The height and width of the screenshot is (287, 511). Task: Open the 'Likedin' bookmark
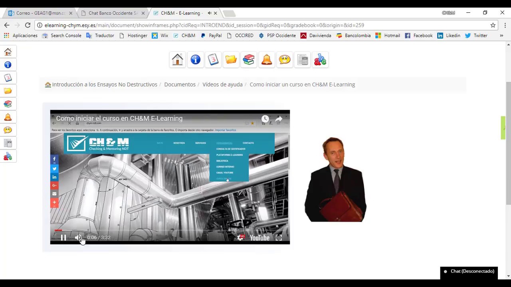pos(449,35)
